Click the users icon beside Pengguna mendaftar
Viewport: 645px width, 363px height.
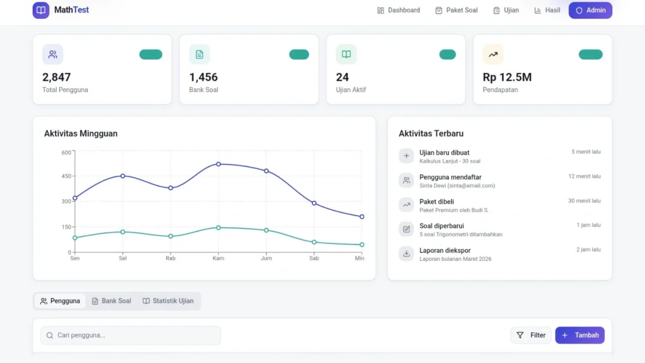[x=406, y=180]
